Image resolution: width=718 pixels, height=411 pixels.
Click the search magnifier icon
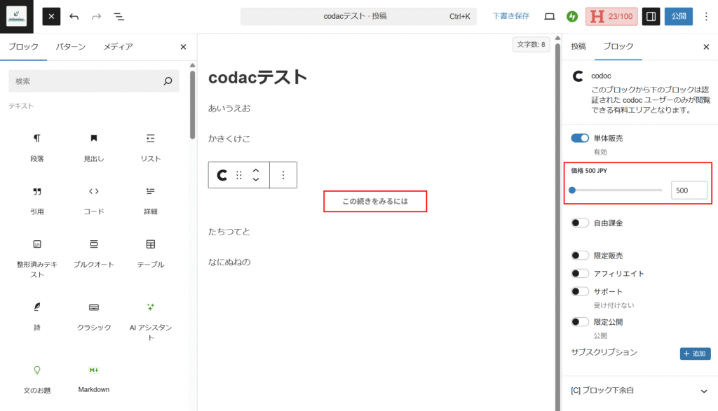[x=168, y=81]
